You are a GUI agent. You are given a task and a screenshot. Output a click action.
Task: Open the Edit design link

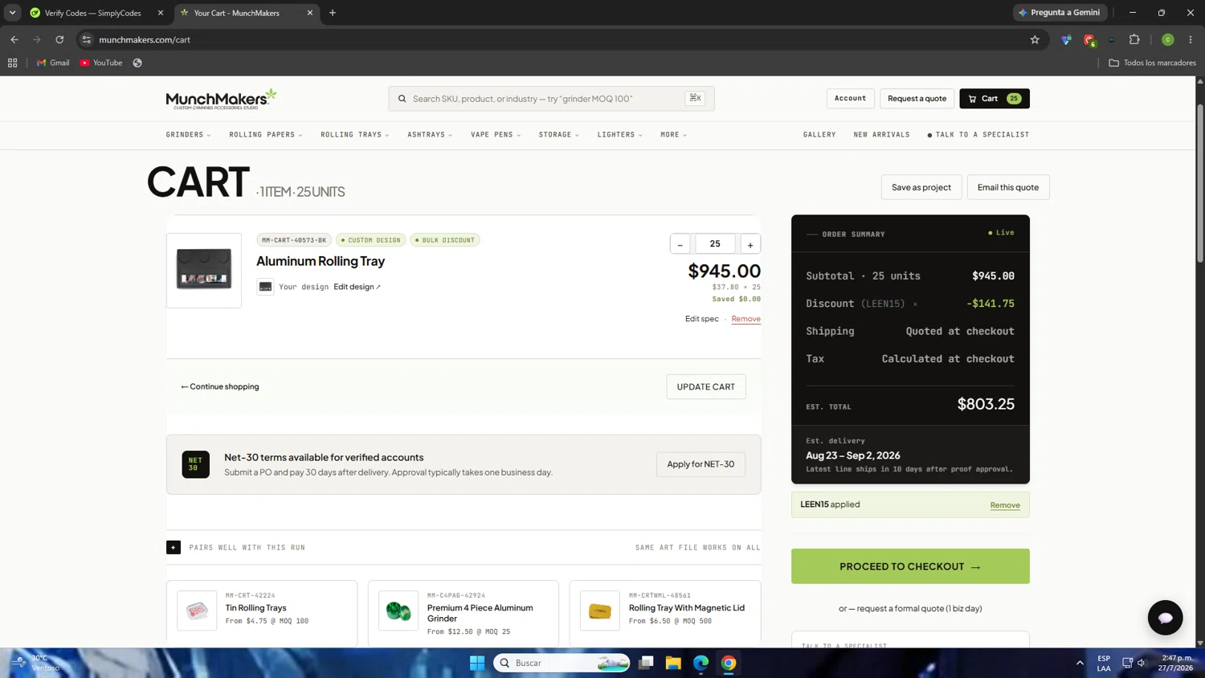[357, 287]
